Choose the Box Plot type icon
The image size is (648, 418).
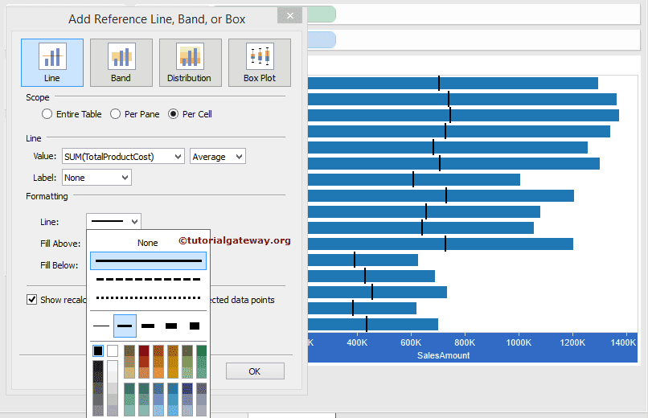click(259, 62)
